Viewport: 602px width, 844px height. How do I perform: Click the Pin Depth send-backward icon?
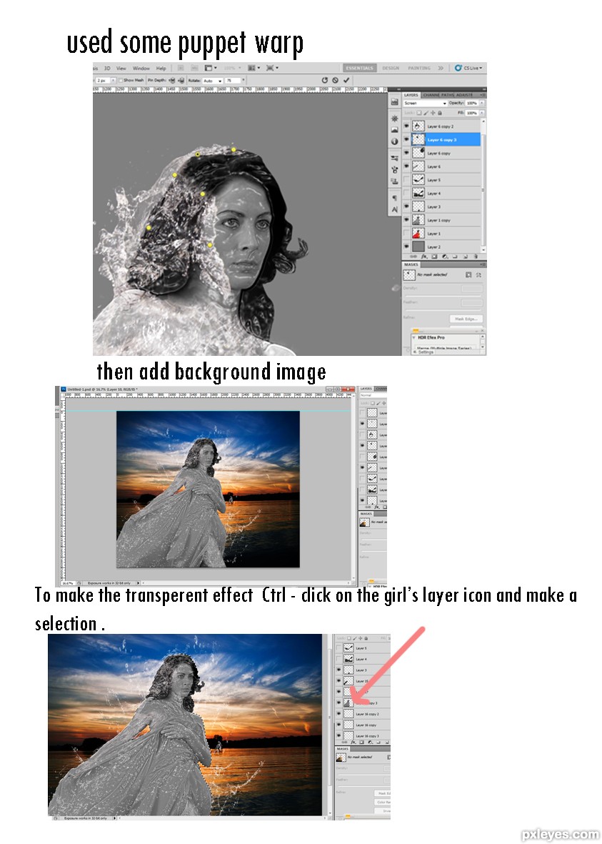click(x=181, y=80)
